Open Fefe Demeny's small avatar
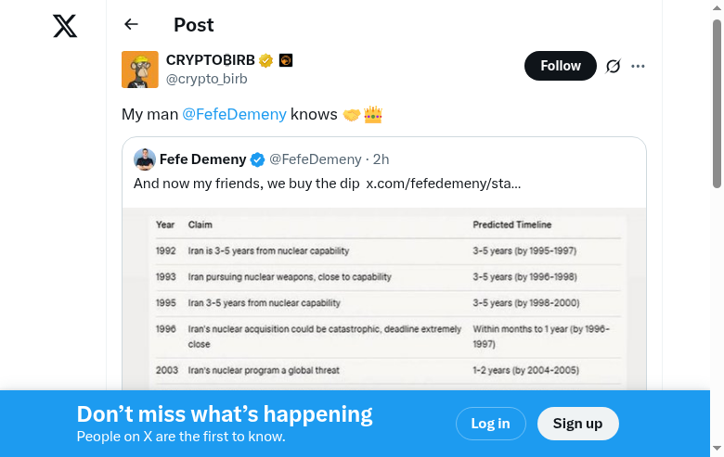Image resolution: width=724 pixels, height=457 pixels. pyautogui.click(x=144, y=159)
